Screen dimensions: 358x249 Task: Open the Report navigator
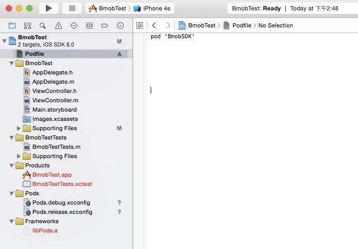point(120,26)
